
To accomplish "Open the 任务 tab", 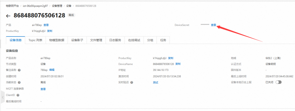I will pos(163,40).
